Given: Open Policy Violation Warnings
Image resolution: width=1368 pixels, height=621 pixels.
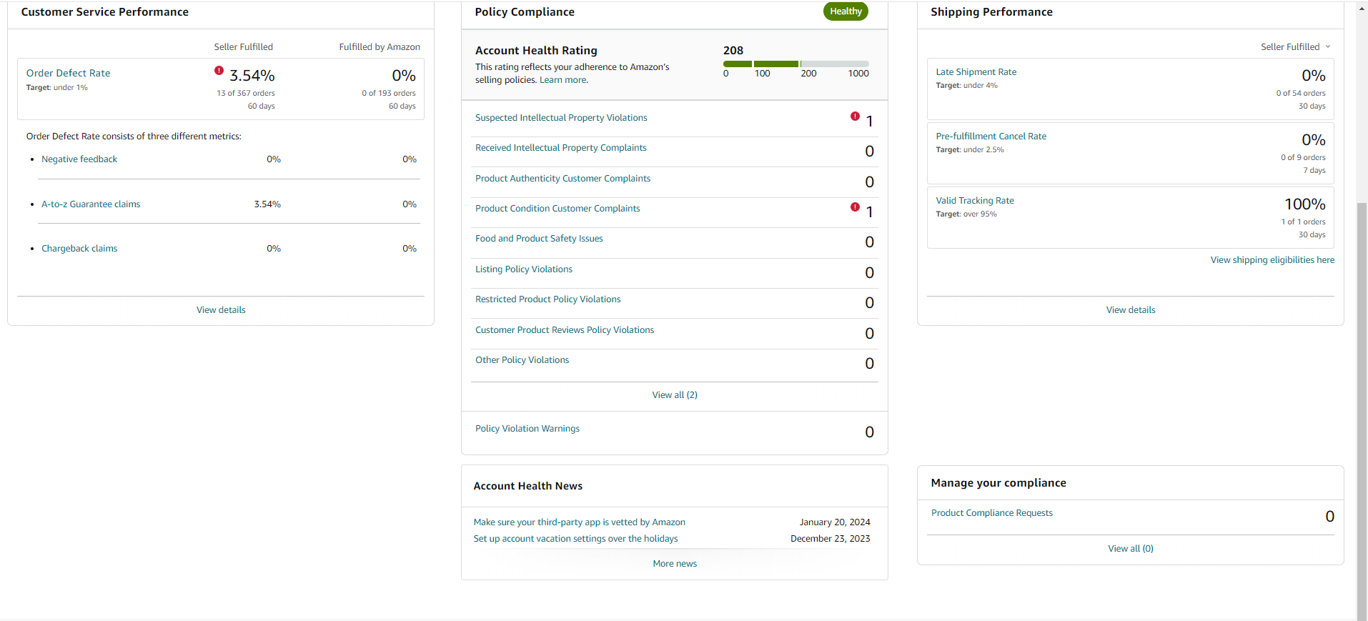Looking at the screenshot, I should click(527, 429).
